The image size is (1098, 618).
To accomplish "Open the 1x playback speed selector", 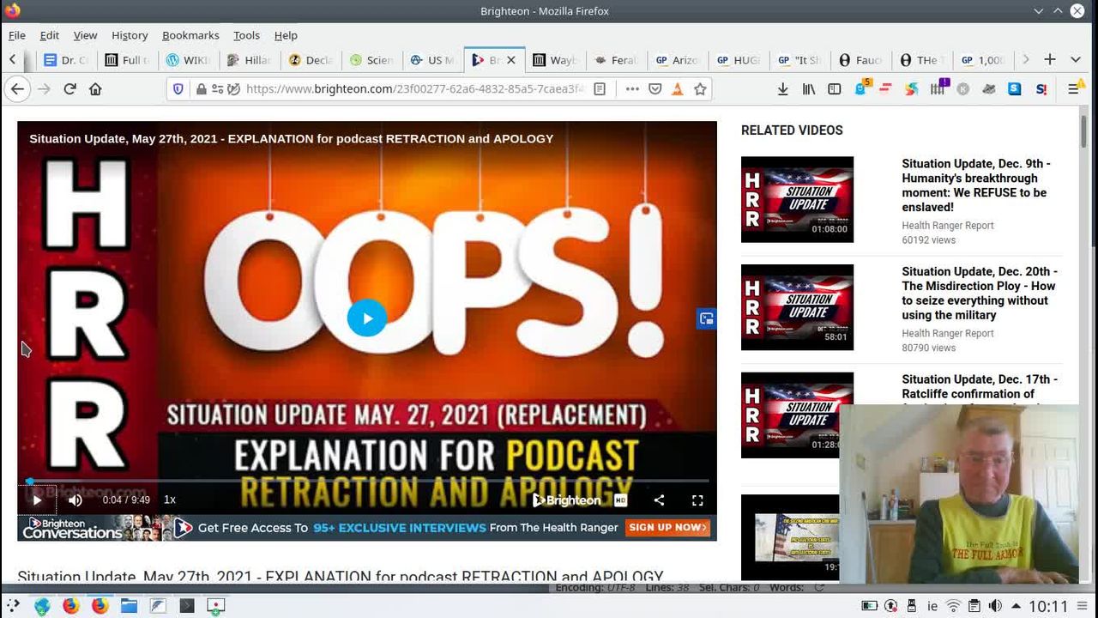I will point(170,500).
